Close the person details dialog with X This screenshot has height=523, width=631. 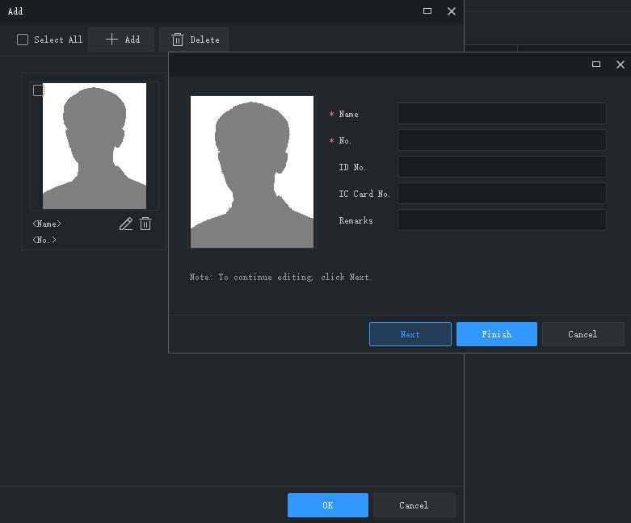[620, 65]
